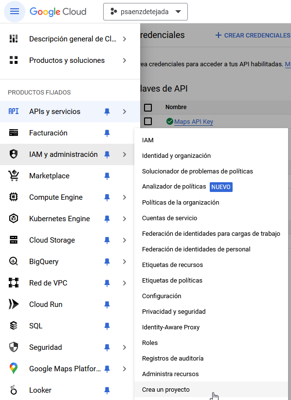Expand IAM y administración submenu chevron

[x=125, y=154]
